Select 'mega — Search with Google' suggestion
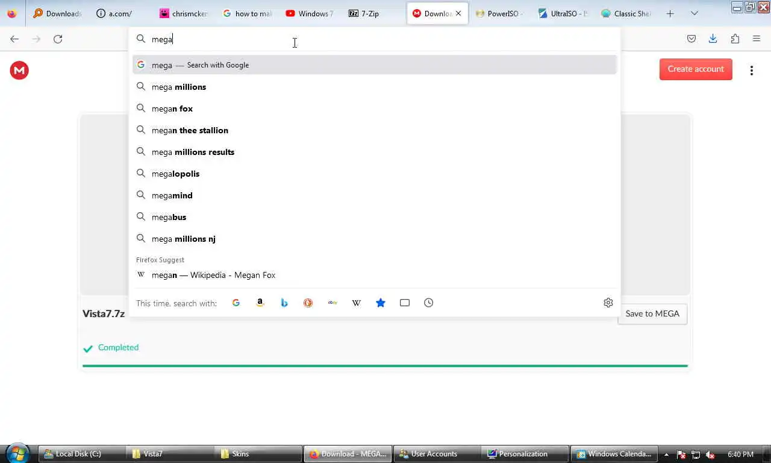 [375, 65]
